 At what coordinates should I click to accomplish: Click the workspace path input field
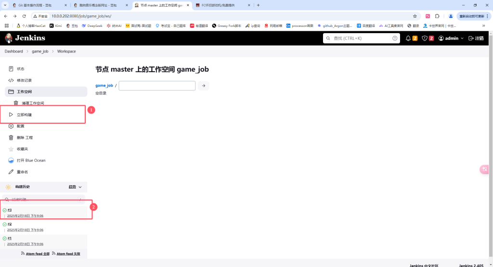[157, 86]
